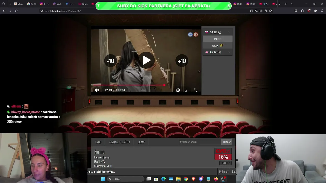
Task: Mute the video player volume
Action: click(97, 90)
